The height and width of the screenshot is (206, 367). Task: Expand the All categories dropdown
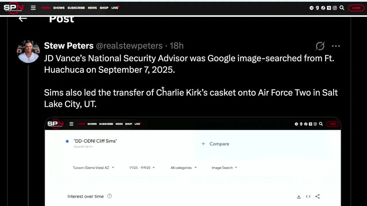184,168
